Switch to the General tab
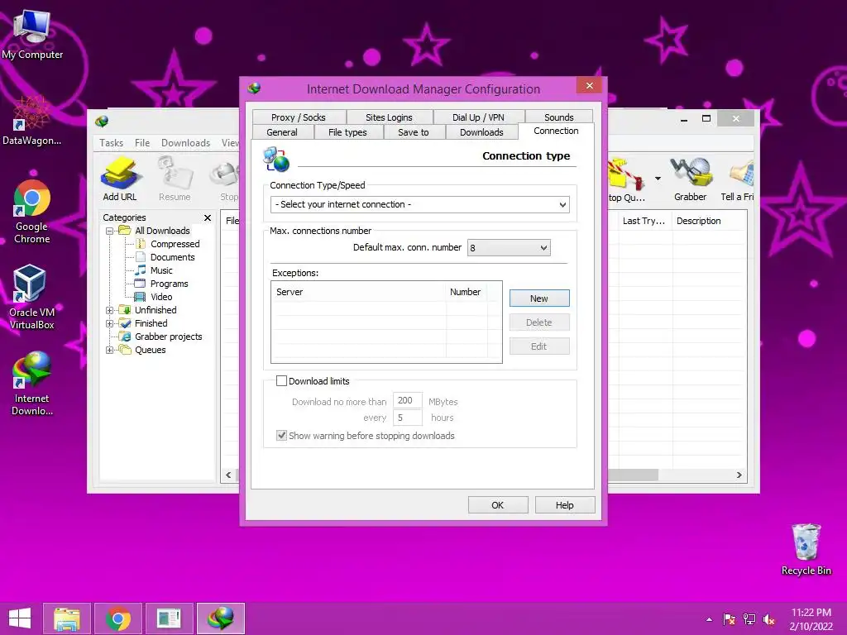The height and width of the screenshot is (635, 847). (x=282, y=132)
